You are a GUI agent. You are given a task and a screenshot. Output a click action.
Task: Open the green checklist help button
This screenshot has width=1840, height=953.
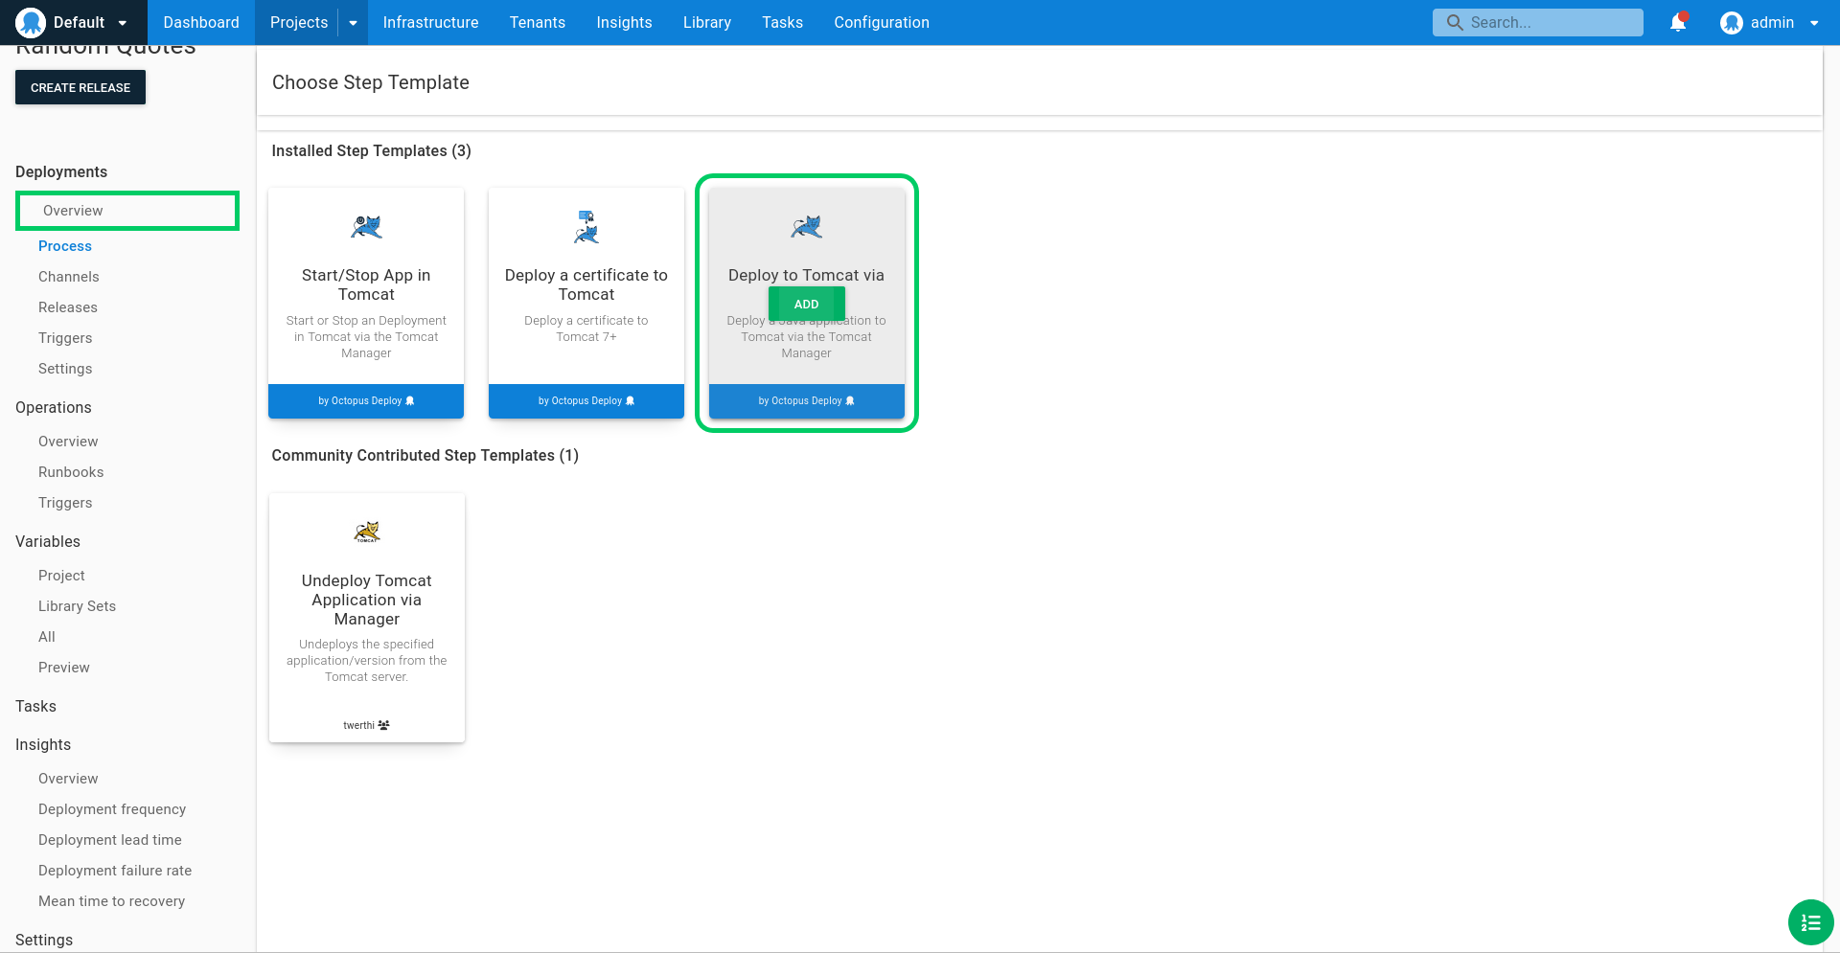coord(1810,922)
